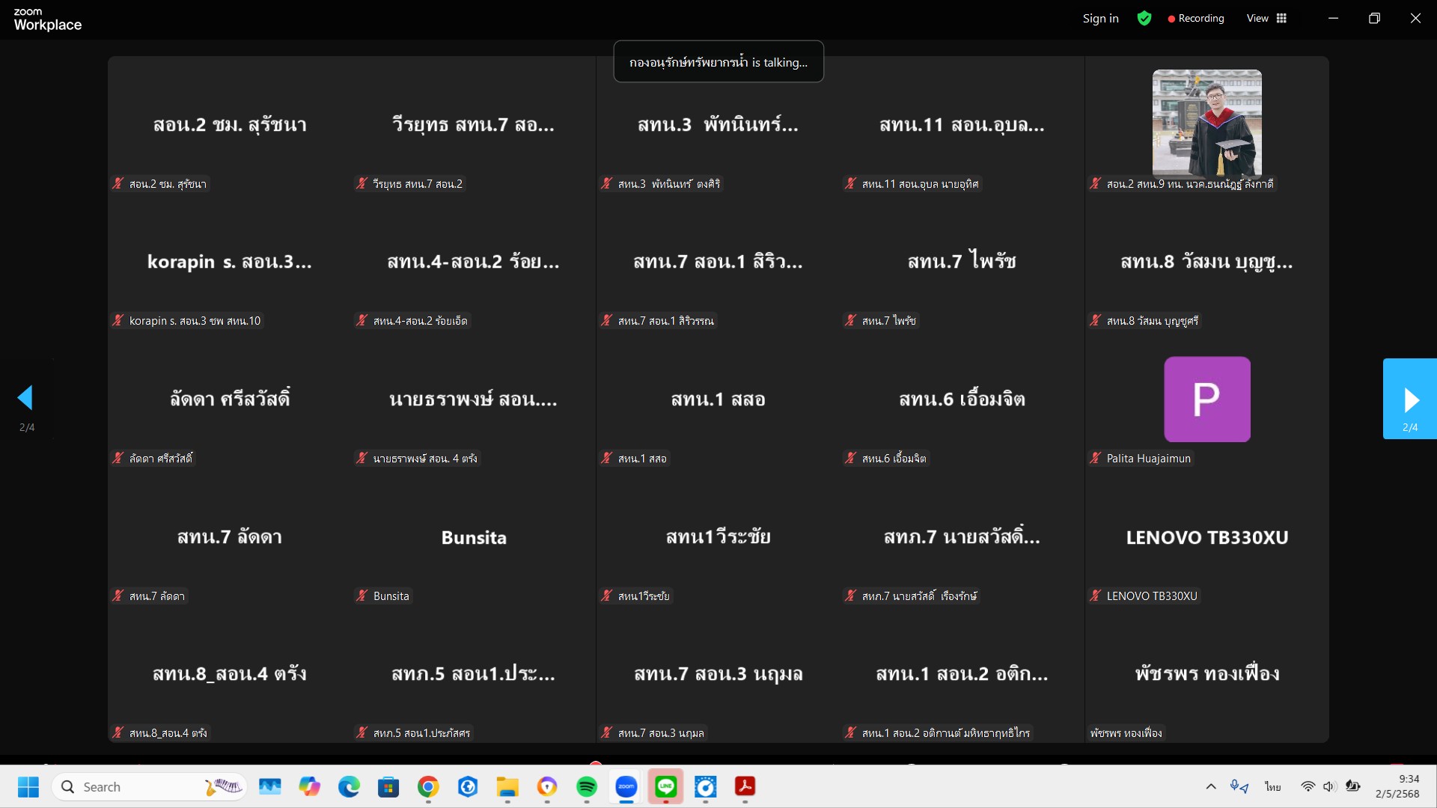Click the green encryption shield icon
The height and width of the screenshot is (808, 1437).
click(x=1144, y=19)
